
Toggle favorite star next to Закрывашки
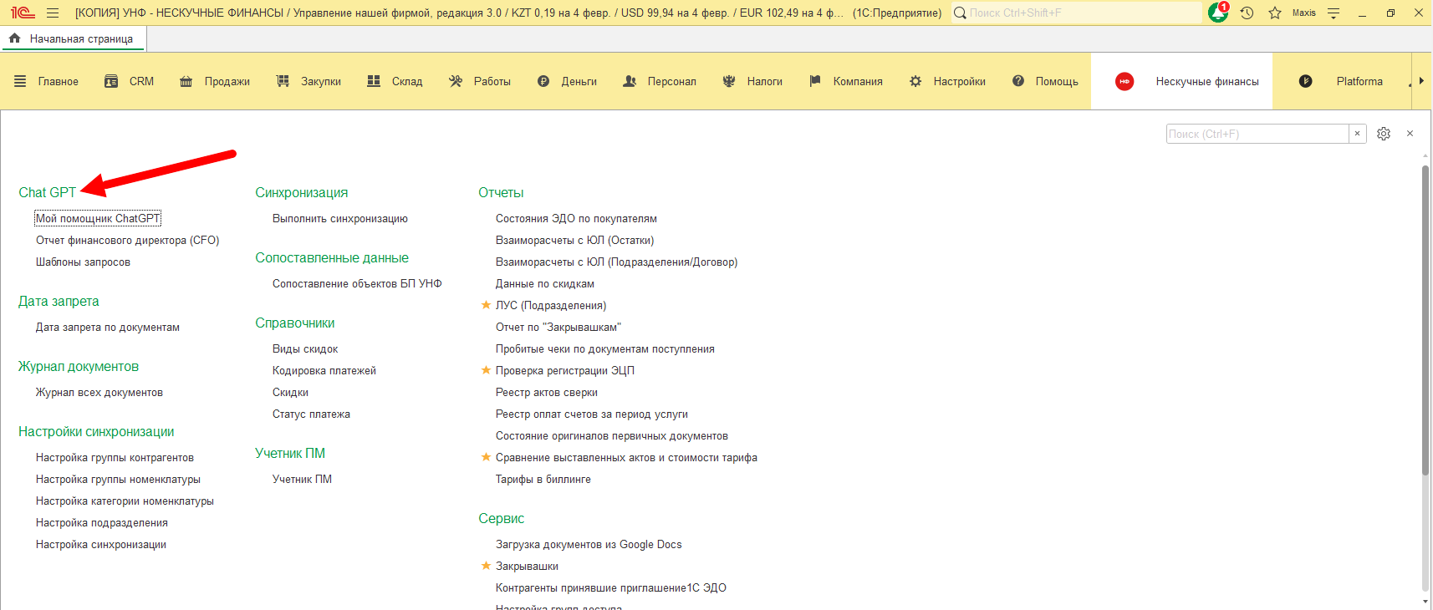pos(486,566)
